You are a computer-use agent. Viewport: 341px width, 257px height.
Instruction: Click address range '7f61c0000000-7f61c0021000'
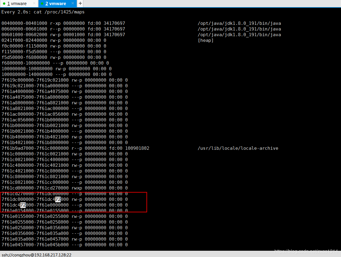[x=35, y=154]
